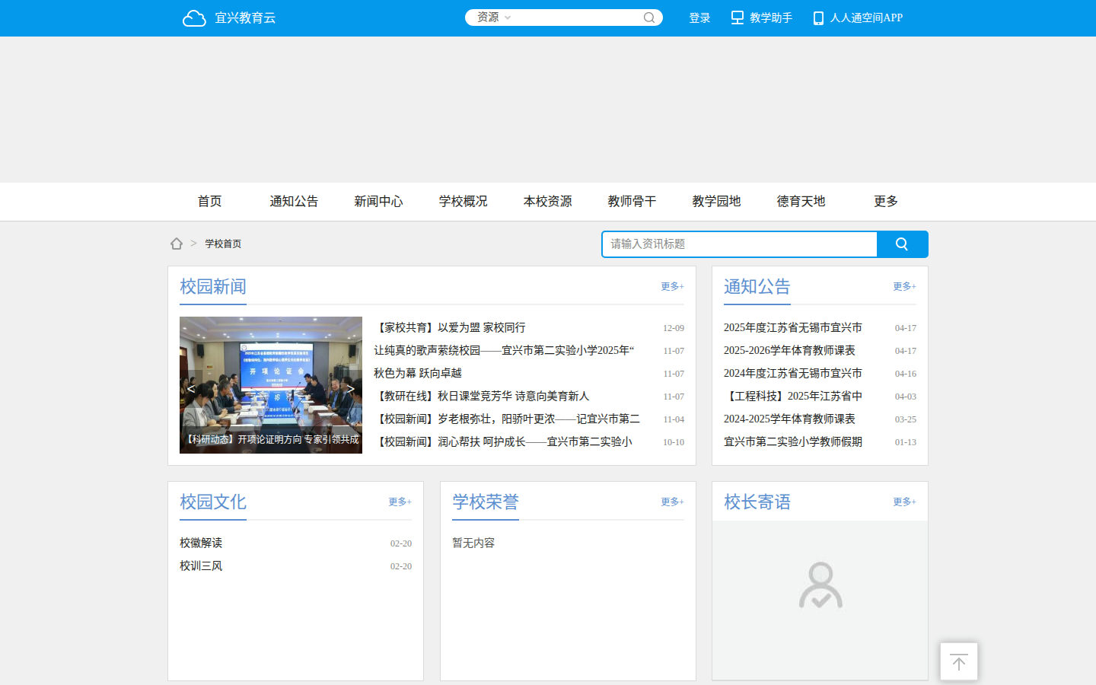This screenshot has height=685, width=1096.
Task: Click the top search text field
Action: pyautogui.click(x=578, y=18)
